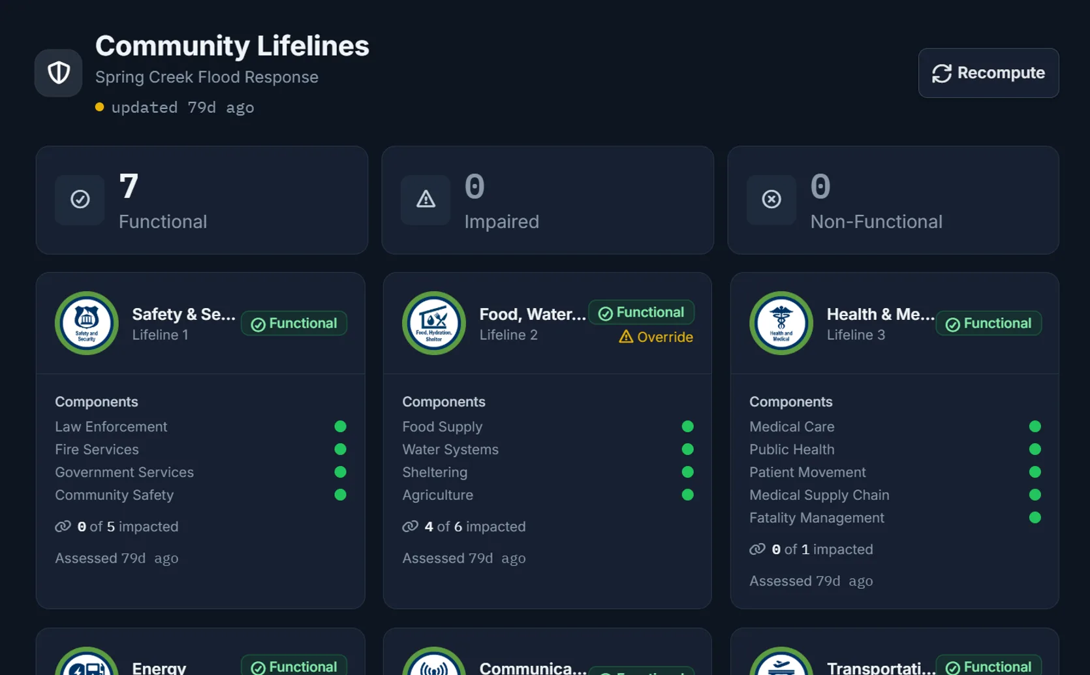Click the Agriculture component label
Viewport: 1090px width, 675px height.
pos(437,495)
